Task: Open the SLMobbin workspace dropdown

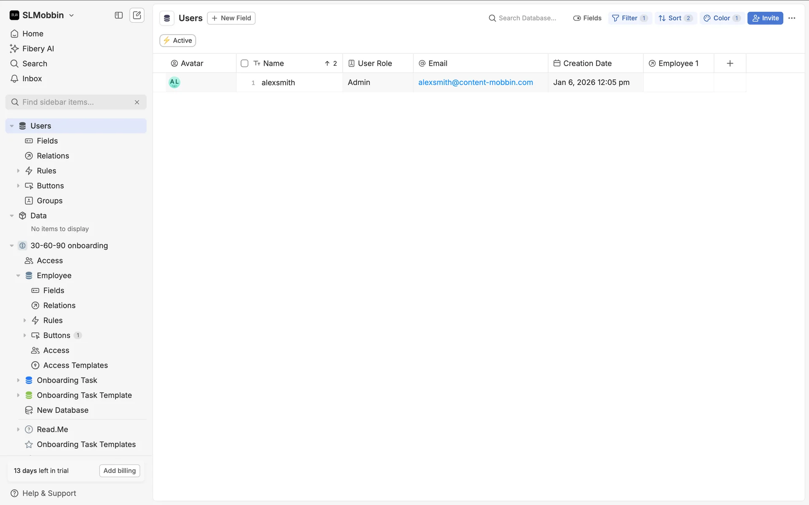Action: click(x=42, y=16)
